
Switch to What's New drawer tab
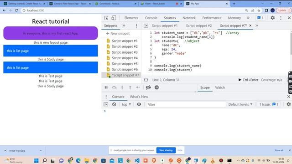[139, 97]
